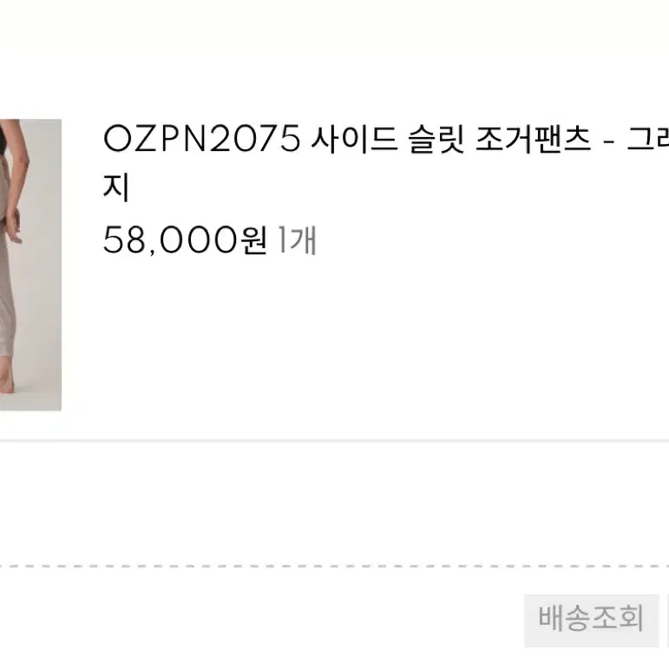669x669 pixels.
Task: Click the 1개 quantity label
Action: (x=298, y=240)
